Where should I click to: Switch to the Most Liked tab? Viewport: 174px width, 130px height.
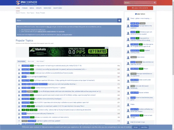coord(31,61)
